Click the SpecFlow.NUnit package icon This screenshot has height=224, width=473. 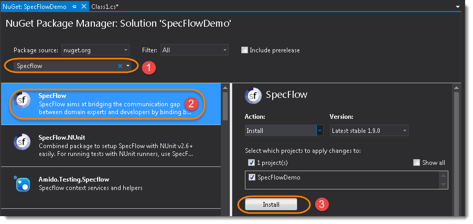23,142
